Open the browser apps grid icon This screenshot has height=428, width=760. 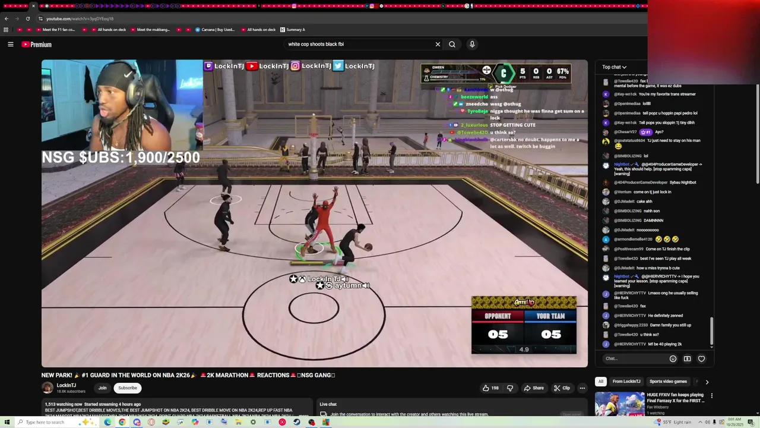pyautogui.click(x=6, y=30)
